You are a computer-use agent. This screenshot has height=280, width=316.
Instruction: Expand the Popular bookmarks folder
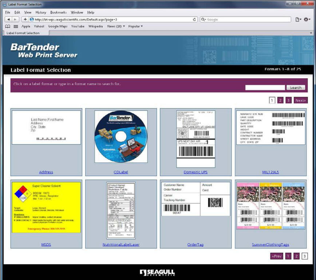(135, 26)
